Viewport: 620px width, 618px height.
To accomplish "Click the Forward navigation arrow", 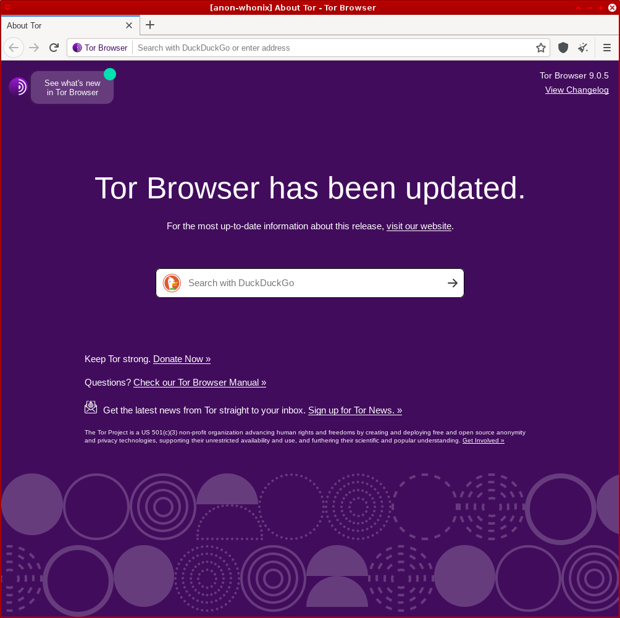I will coord(35,48).
